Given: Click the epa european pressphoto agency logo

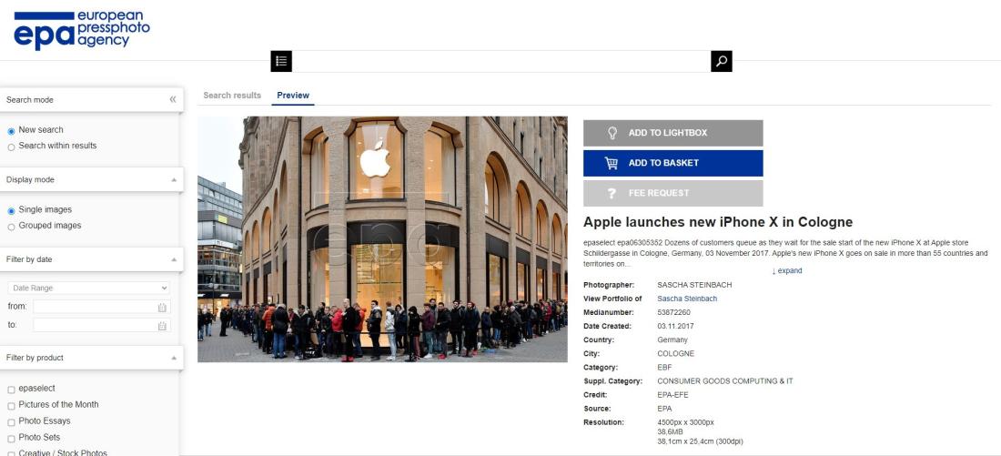Looking at the screenshot, I should [82, 29].
